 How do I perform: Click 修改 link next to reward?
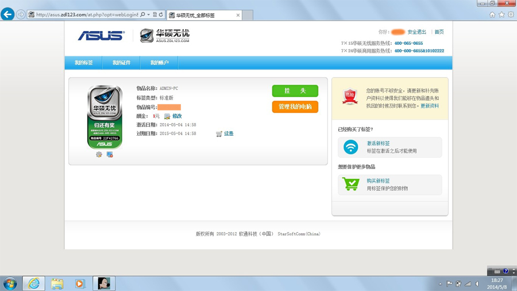pos(177,116)
